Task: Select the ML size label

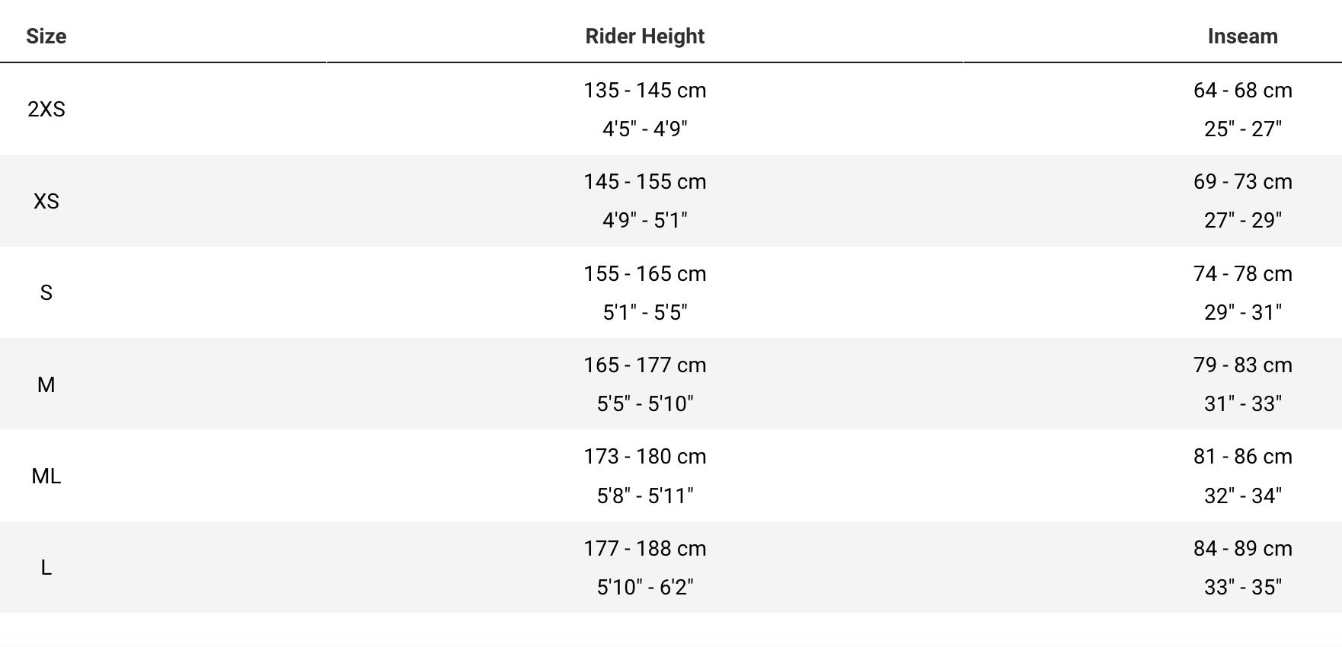Action: click(46, 476)
